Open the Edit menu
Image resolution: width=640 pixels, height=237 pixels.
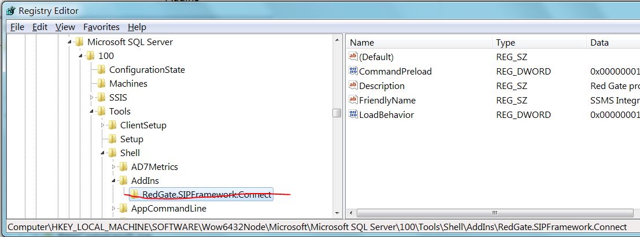(x=40, y=27)
